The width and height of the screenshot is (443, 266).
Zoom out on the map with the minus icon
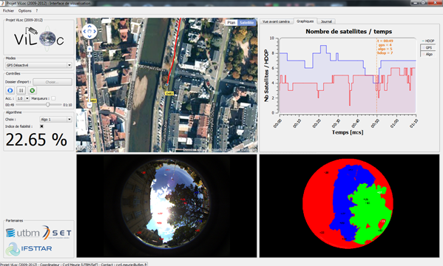click(89, 105)
